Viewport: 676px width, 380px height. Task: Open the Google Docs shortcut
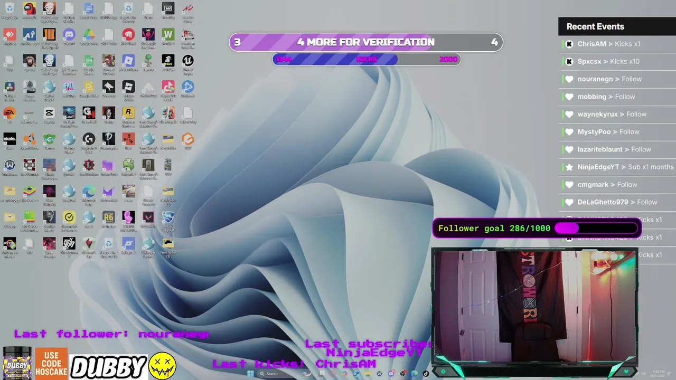coord(89,12)
